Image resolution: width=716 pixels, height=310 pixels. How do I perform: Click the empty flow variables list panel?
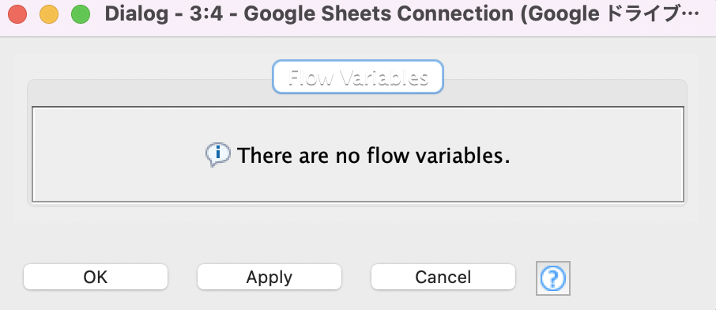click(358, 154)
